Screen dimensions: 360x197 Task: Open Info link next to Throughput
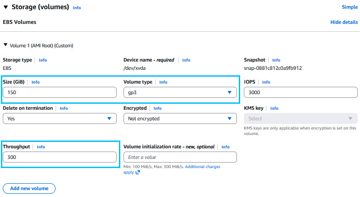point(41,147)
